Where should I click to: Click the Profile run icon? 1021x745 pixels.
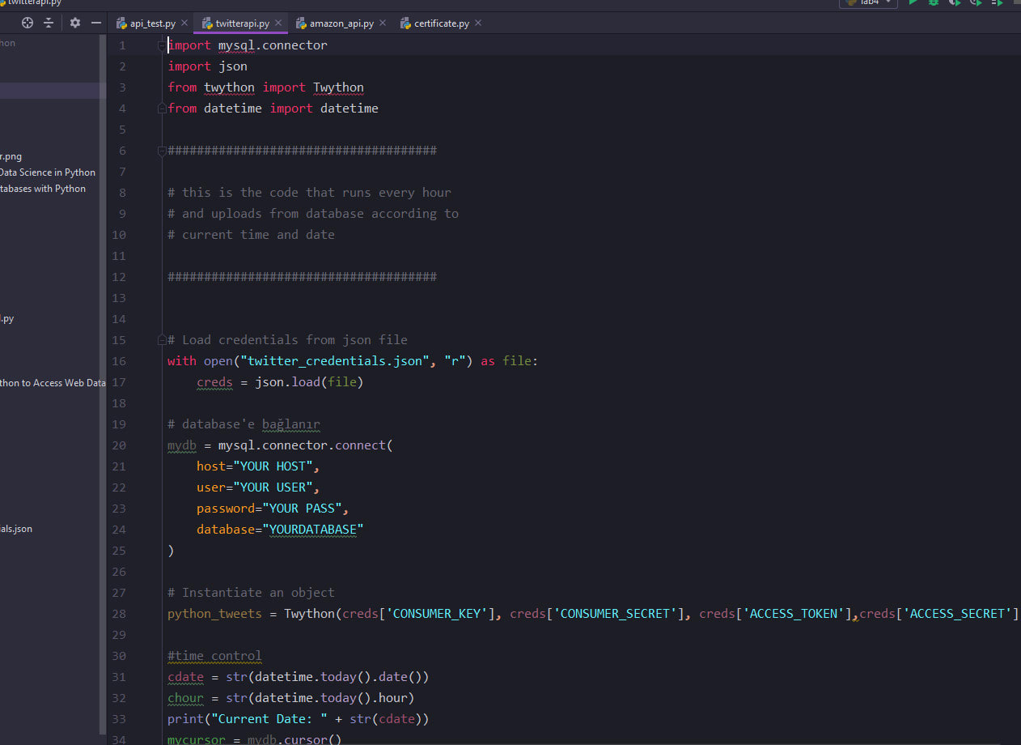coord(976,2)
